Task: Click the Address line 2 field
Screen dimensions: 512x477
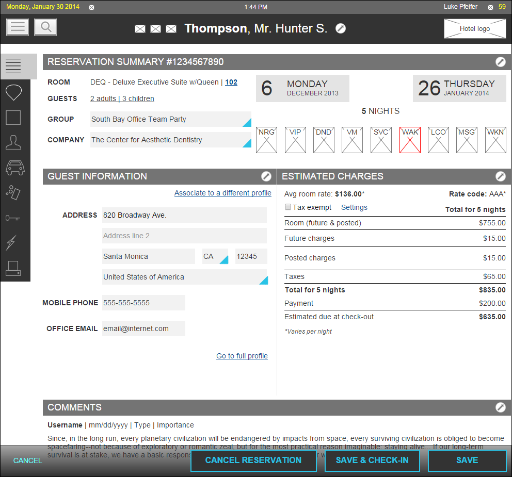Action: click(x=184, y=236)
